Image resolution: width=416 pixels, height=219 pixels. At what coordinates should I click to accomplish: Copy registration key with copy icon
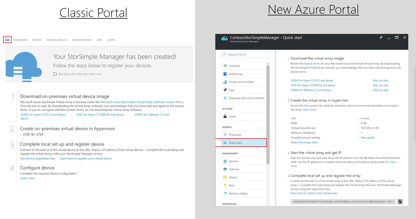pos(400,201)
